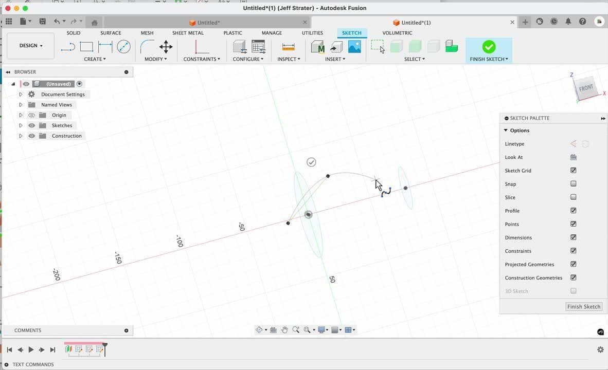The height and width of the screenshot is (370, 608).
Task: Jump to the timeline beginning
Action: point(9,349)
